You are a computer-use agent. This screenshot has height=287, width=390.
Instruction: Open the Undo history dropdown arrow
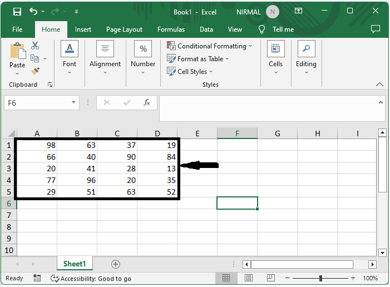[43, 12]
